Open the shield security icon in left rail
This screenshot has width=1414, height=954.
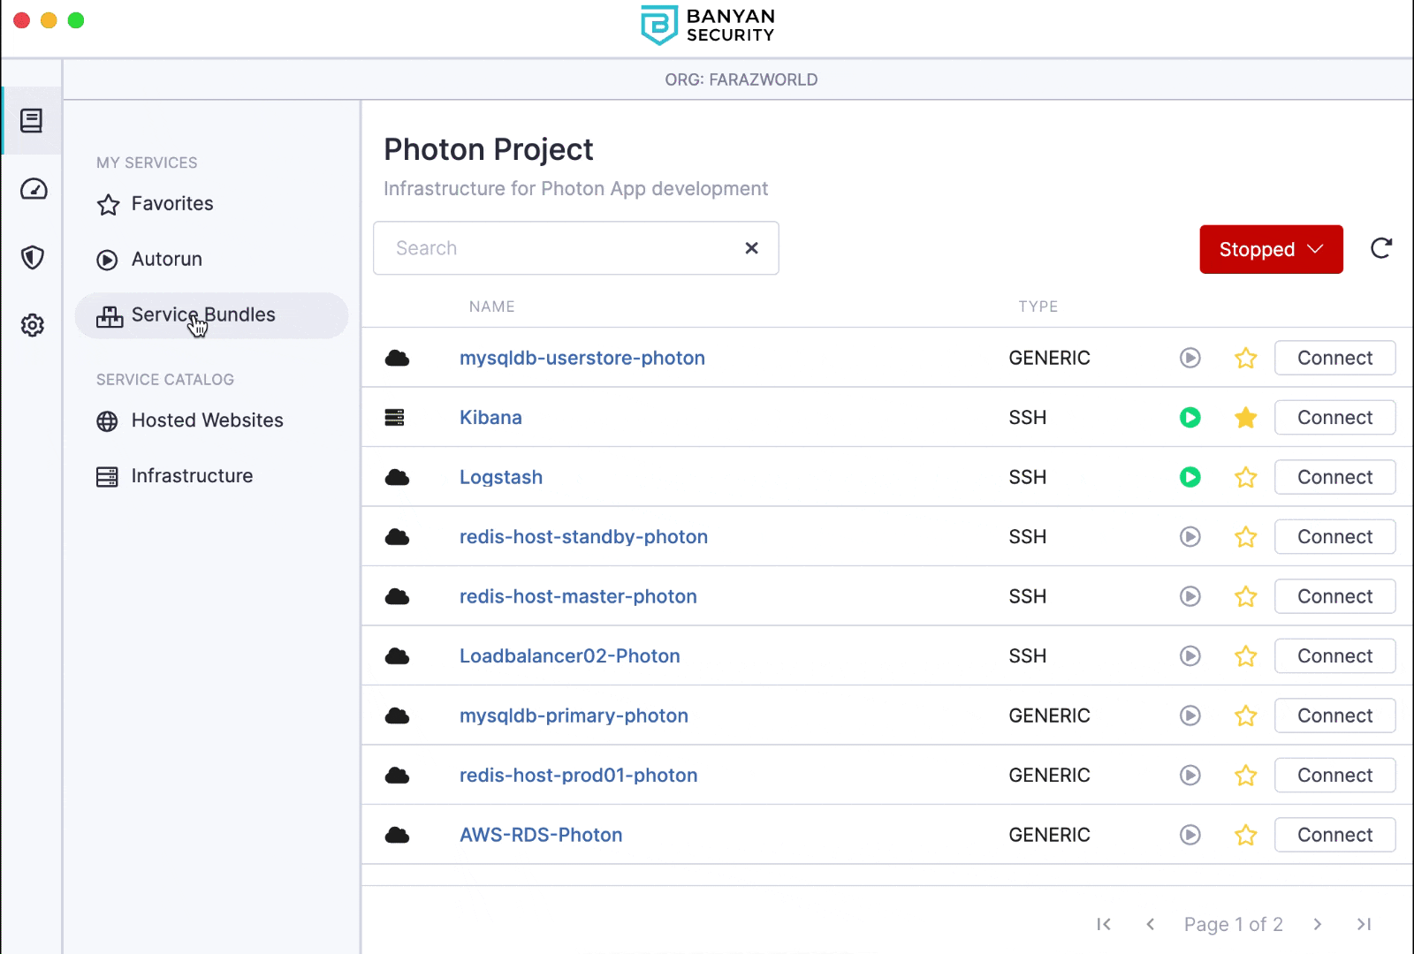(x=33, y=257)
